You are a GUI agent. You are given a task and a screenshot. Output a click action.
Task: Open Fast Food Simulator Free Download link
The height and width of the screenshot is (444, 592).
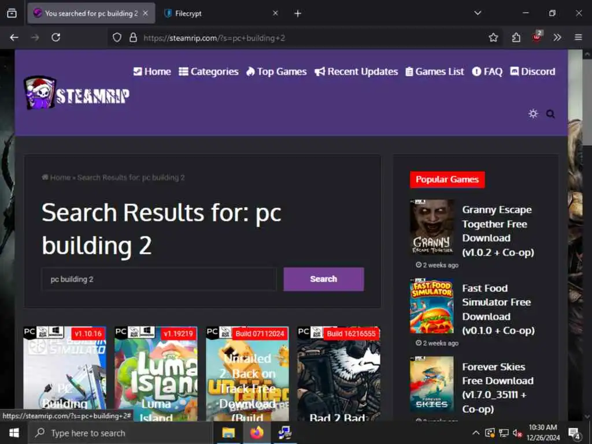(498, 309)
